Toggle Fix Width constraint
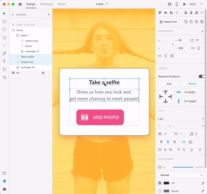 tap(179, 92)
